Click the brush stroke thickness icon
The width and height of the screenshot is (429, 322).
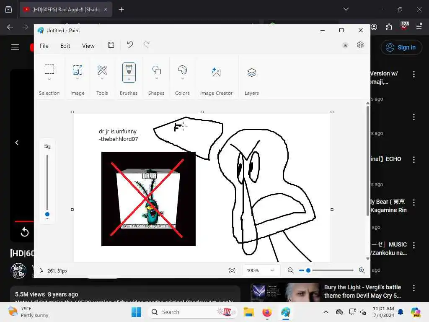(47, 146)
